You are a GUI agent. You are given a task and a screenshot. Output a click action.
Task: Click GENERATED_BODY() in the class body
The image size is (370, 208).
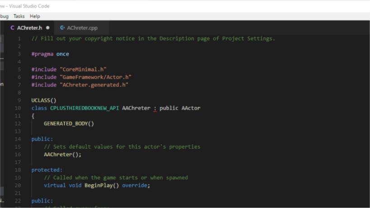point(69,123)
